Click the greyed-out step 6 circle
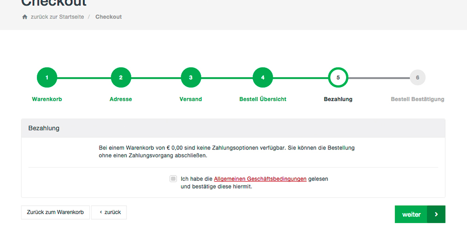467x243 pixels. pos(417,78)
